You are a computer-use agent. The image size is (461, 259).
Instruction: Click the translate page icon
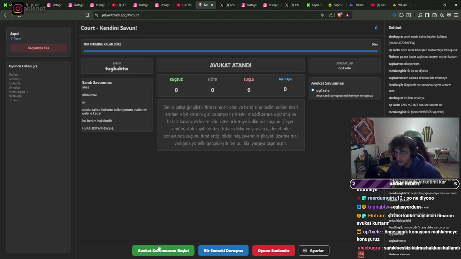point(323,15)
